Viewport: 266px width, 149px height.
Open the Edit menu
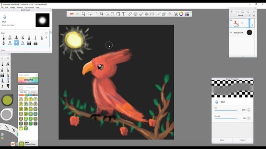pos(7,7)
